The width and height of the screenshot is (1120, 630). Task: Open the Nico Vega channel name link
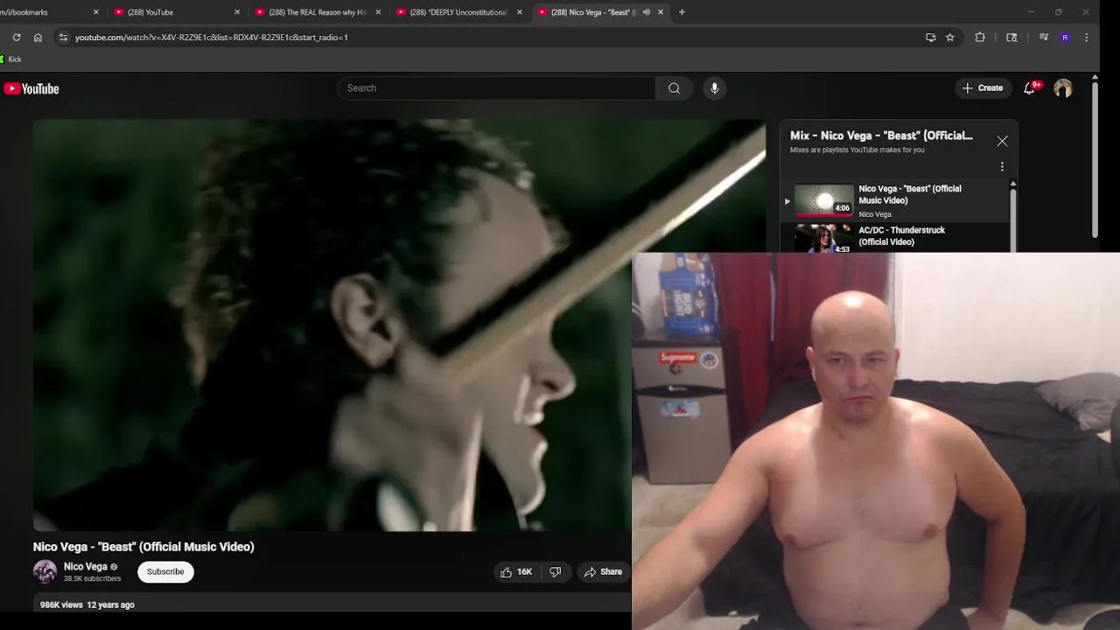86,567
